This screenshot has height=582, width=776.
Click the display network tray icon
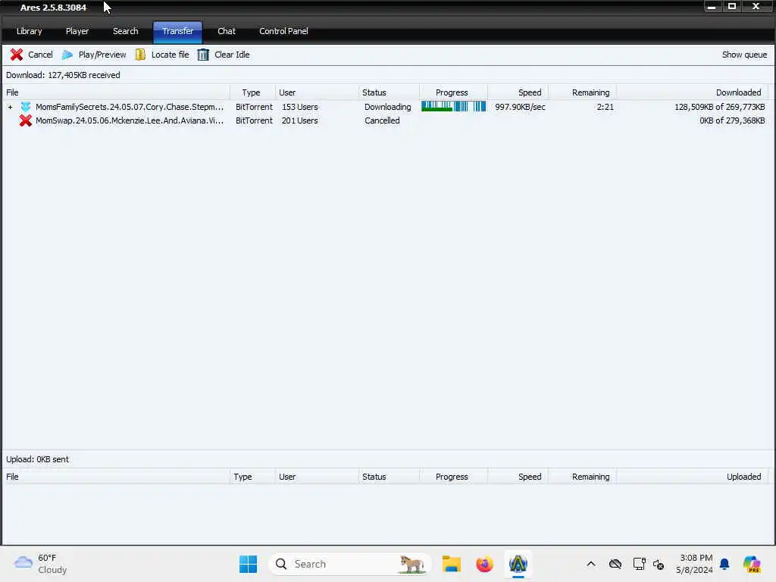point(639,564)
